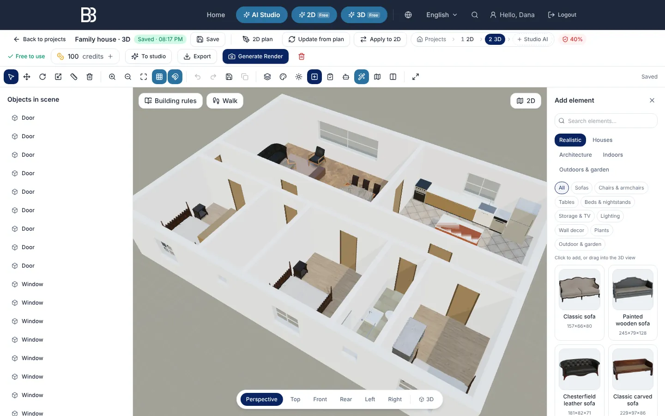Click the zoom out magnifier
This screenshot has height=416, width=665.
[x=128, y=77]
